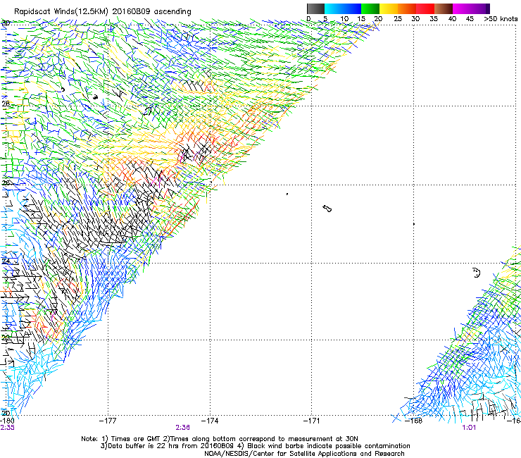
Task: Click the 'NOAA/NESDIS/Center for Satellite Applications and Research' credit
Action: (304, 454)
